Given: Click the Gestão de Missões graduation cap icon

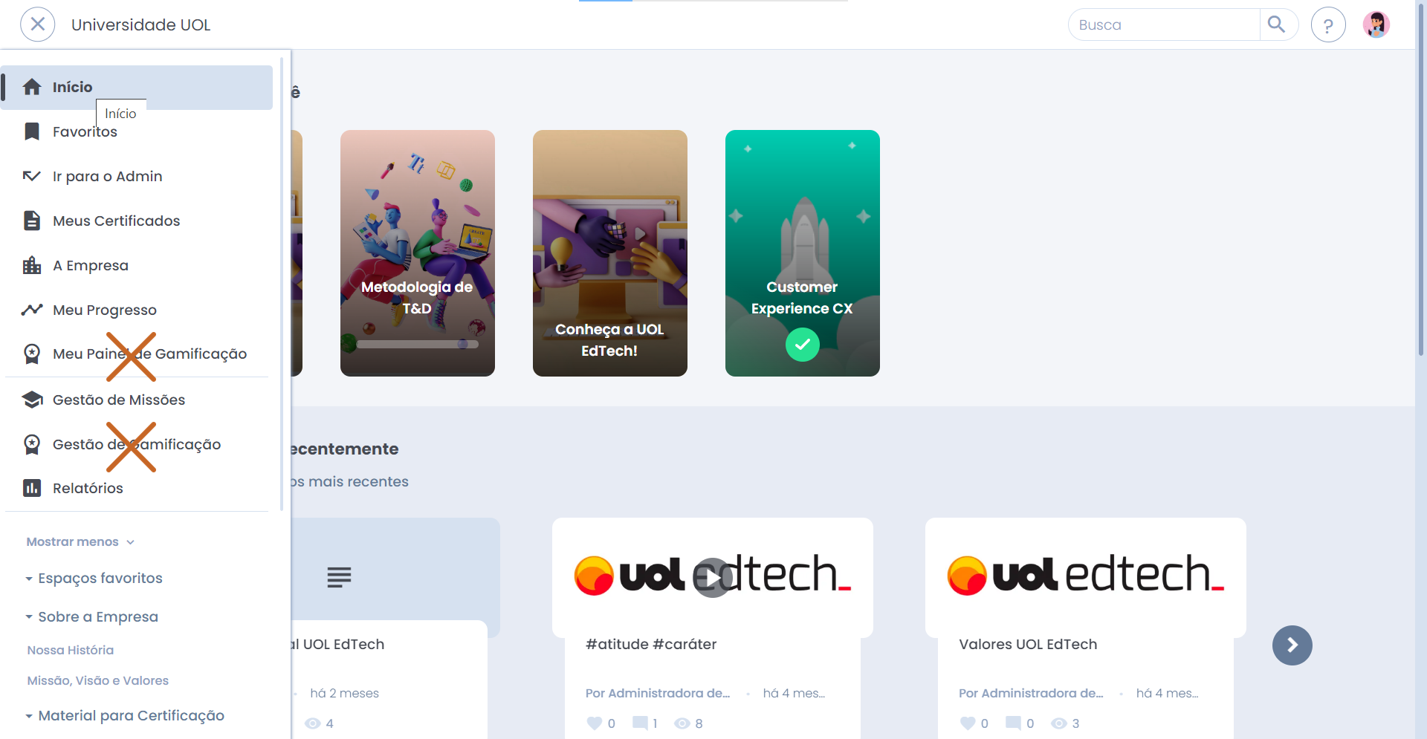Looking at the screenshot, I should pyautogui.click(x=32, y=400).
